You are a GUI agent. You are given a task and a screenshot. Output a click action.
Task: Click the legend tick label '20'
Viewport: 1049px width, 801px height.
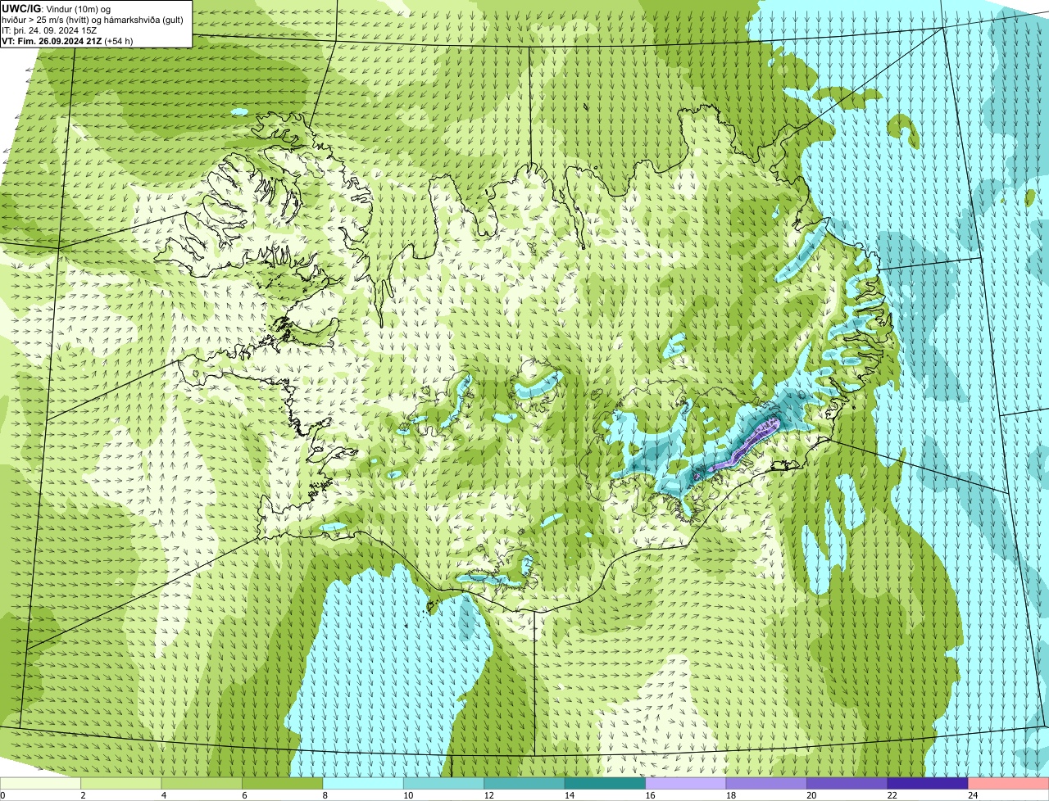812,795
